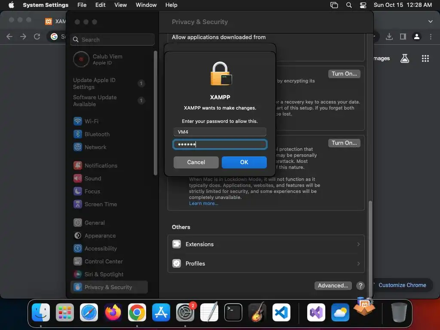Open Terminal from the Dock
Image resolution: width=440 pixels, height=330 pixels.
click(233, 312)
